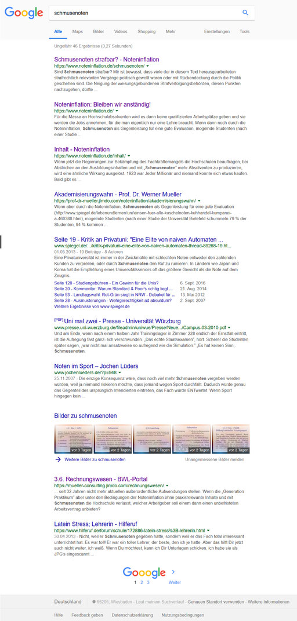Viewport: 297px width, 621px height.
Task: Expand dropdown arrow after hilferuf.de URL
Action: coord(208,531)
